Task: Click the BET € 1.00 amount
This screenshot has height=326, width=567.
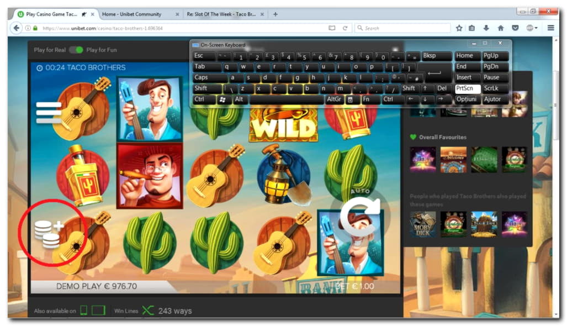Action: tap(355, 286)
